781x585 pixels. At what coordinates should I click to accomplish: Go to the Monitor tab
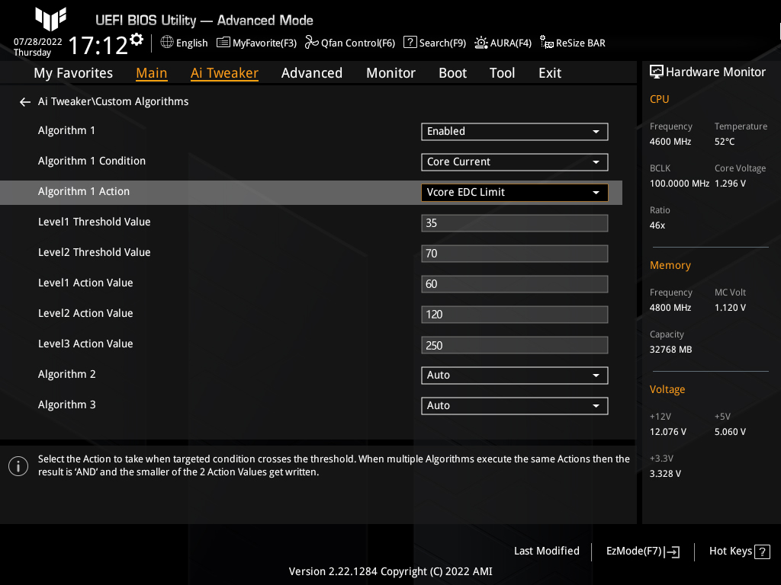click(x=390, y=73)
